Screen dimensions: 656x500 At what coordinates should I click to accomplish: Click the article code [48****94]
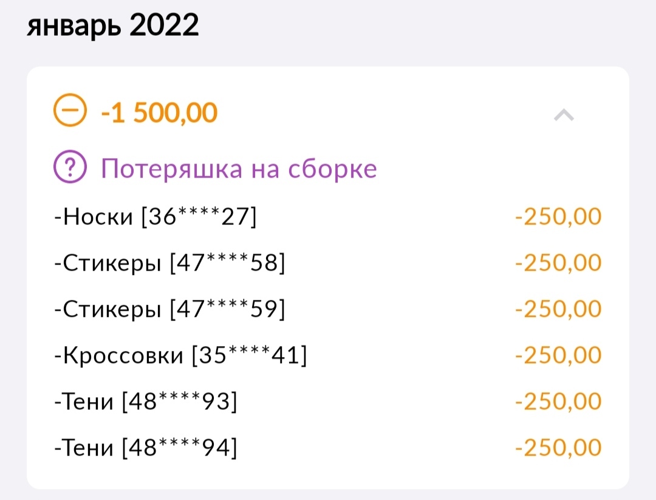(179, 448)
